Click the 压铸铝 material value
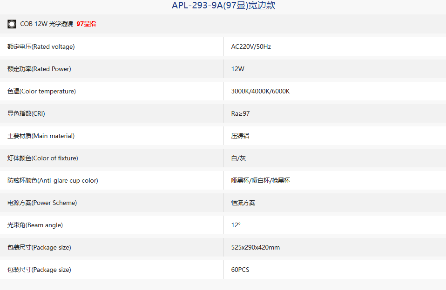This screenshot has width=446, height=290. pos(240,136)
